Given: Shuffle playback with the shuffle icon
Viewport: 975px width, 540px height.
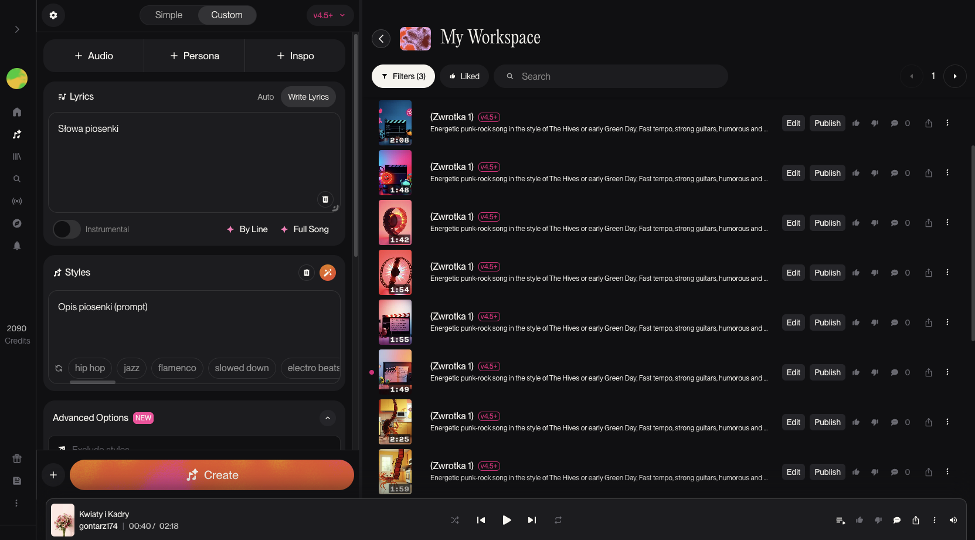Looking at the screenshot, I should 455,520.
